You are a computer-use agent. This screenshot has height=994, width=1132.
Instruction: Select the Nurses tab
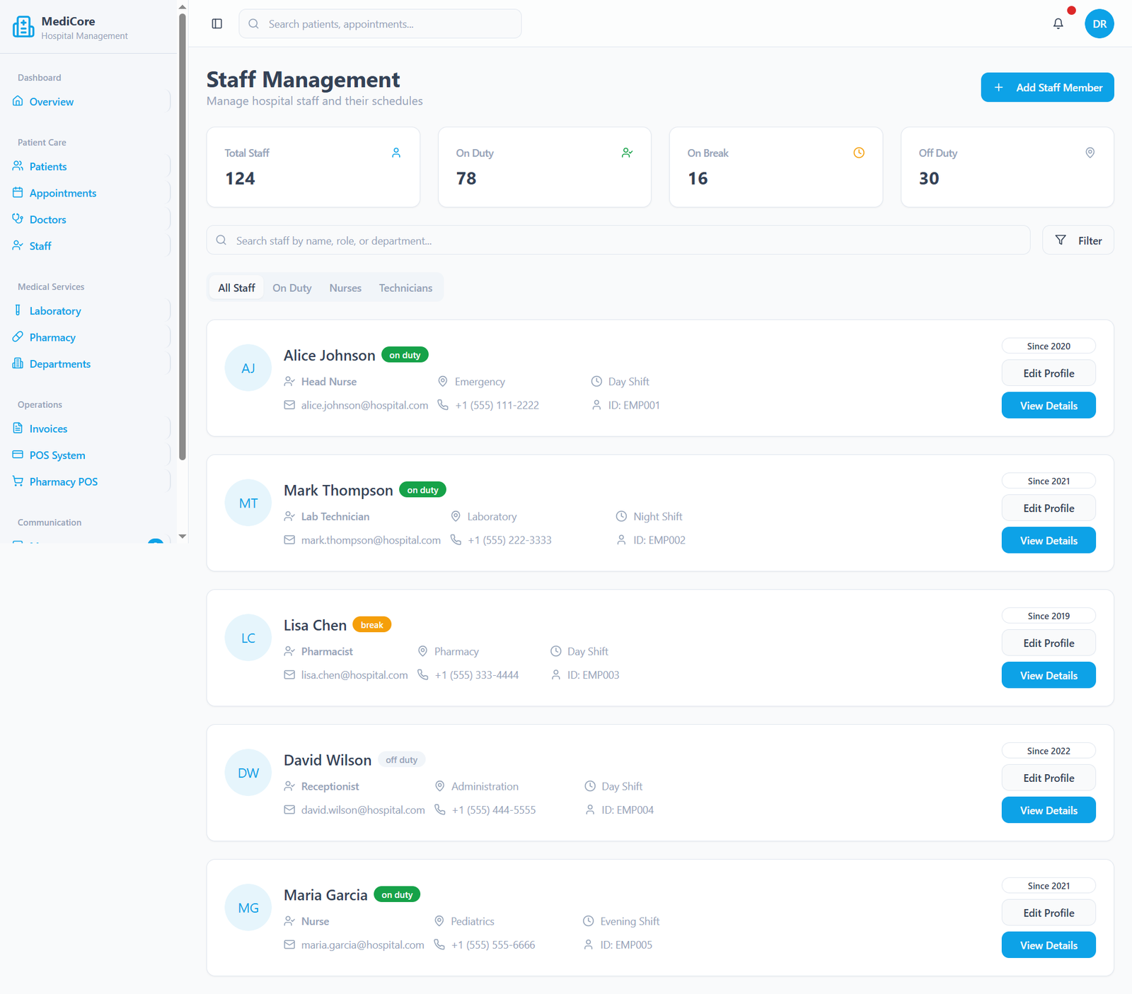pos(345,288)
